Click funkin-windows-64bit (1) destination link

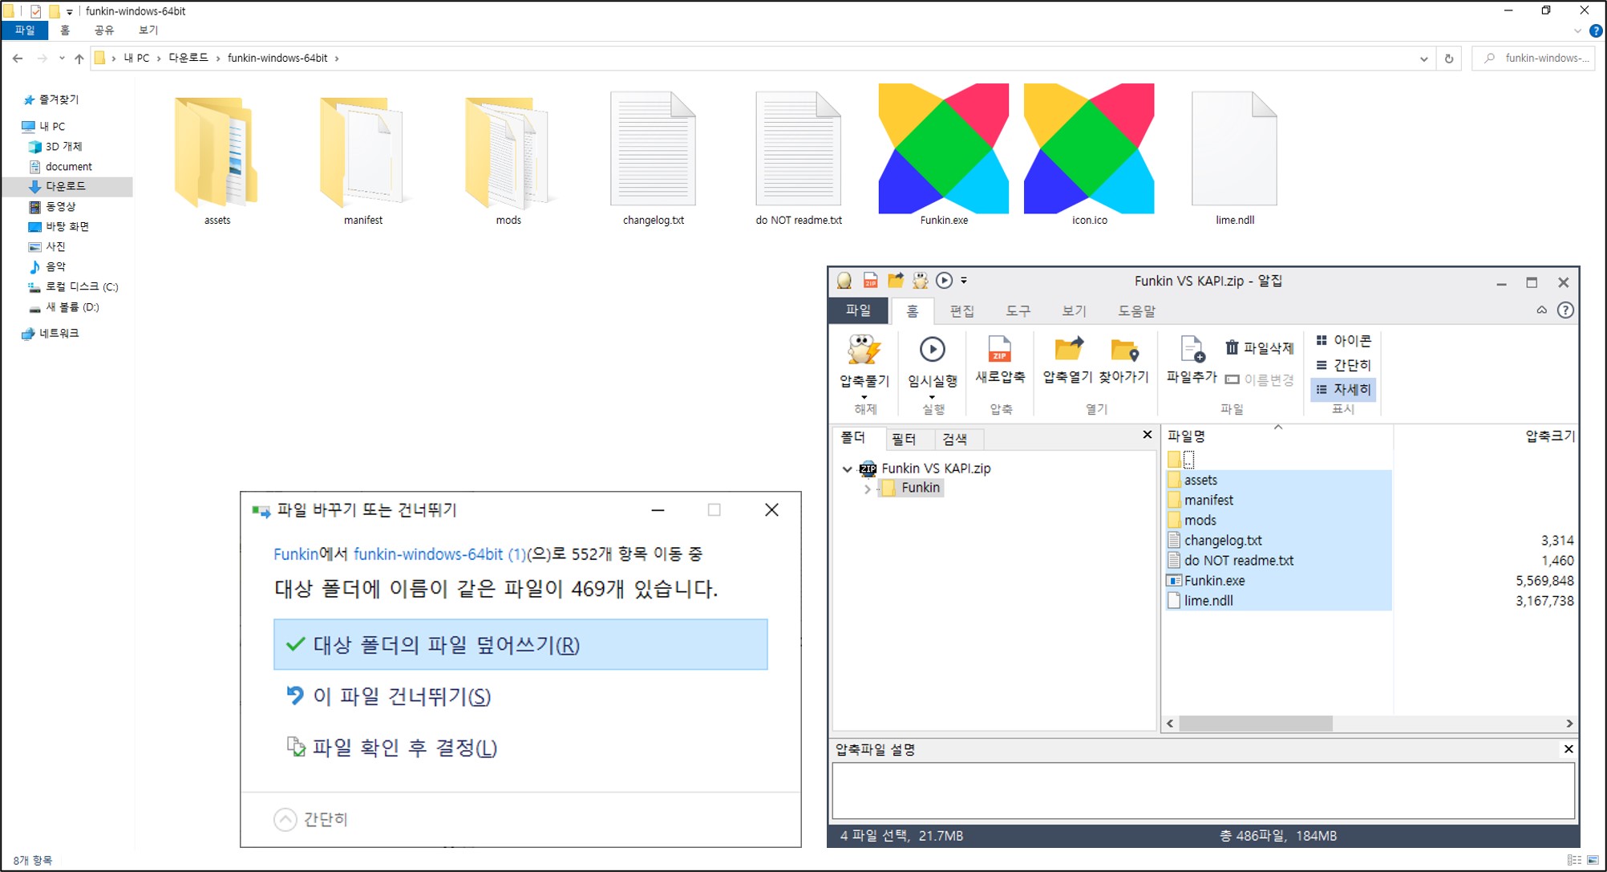[439, 554]
